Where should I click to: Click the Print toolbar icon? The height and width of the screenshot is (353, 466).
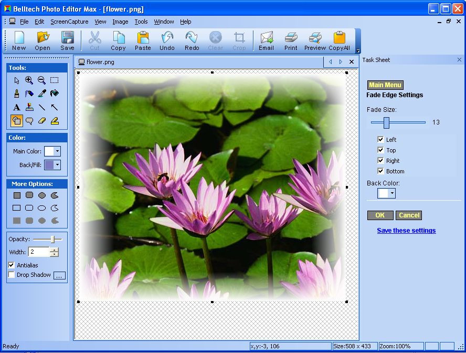(291, 41)
